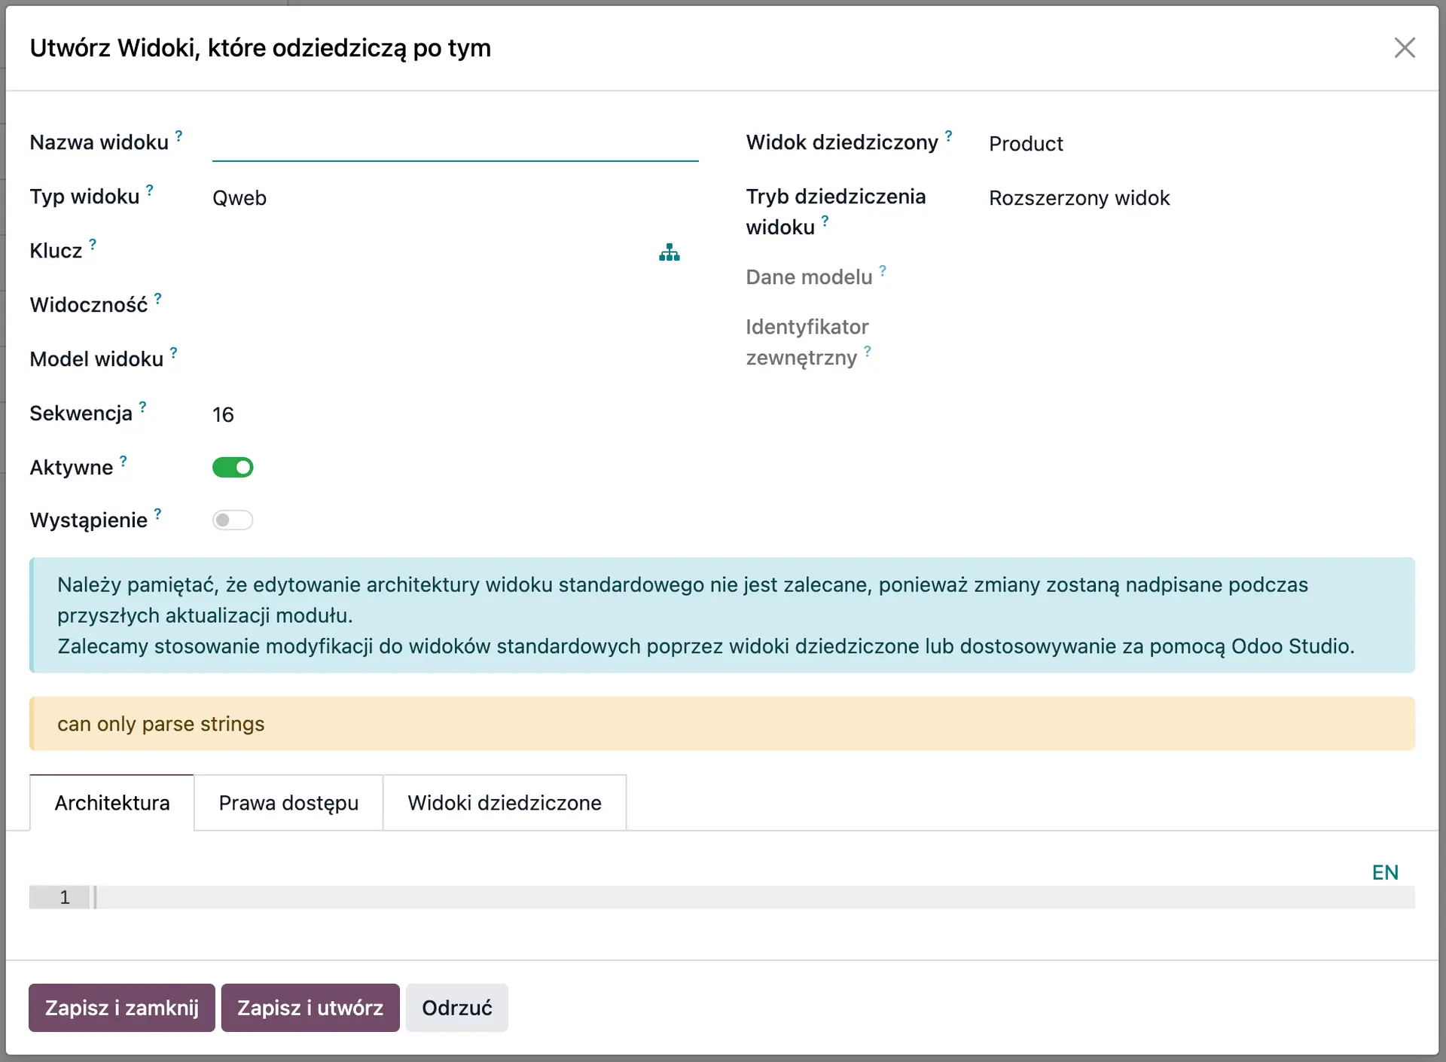Click the help icon beside Tryb dziedziczenia widoku

[x=825, y=223]
